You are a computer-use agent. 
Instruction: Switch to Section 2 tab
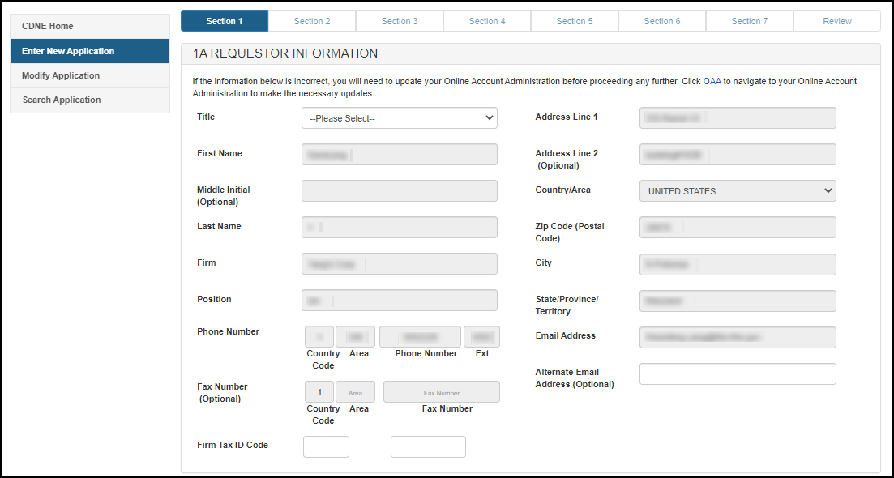[312, 21]
